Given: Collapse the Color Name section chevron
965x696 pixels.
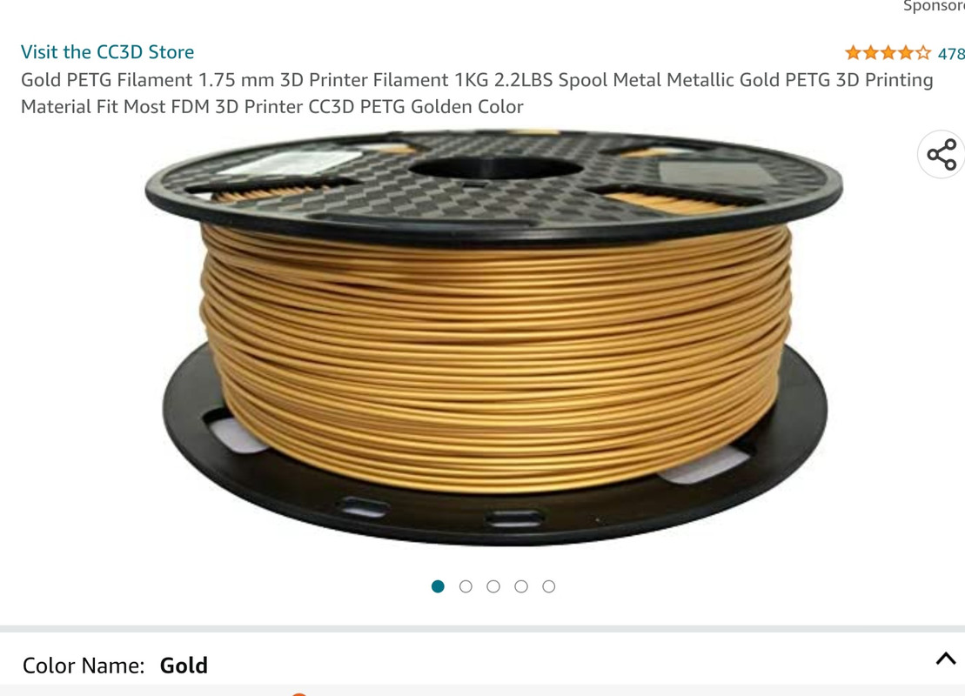Looking at the screenshot, I should (x=946, y=659).
